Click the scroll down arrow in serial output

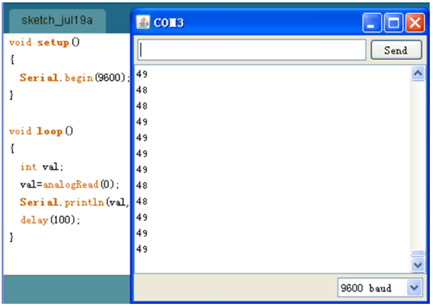pos(418,266)
